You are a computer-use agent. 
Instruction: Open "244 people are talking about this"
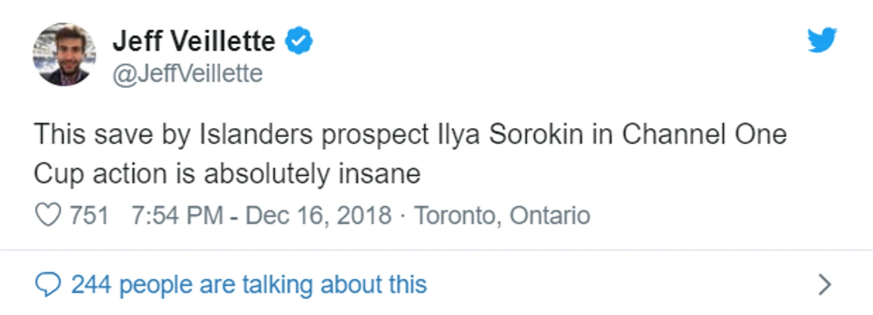click(249, 285)
